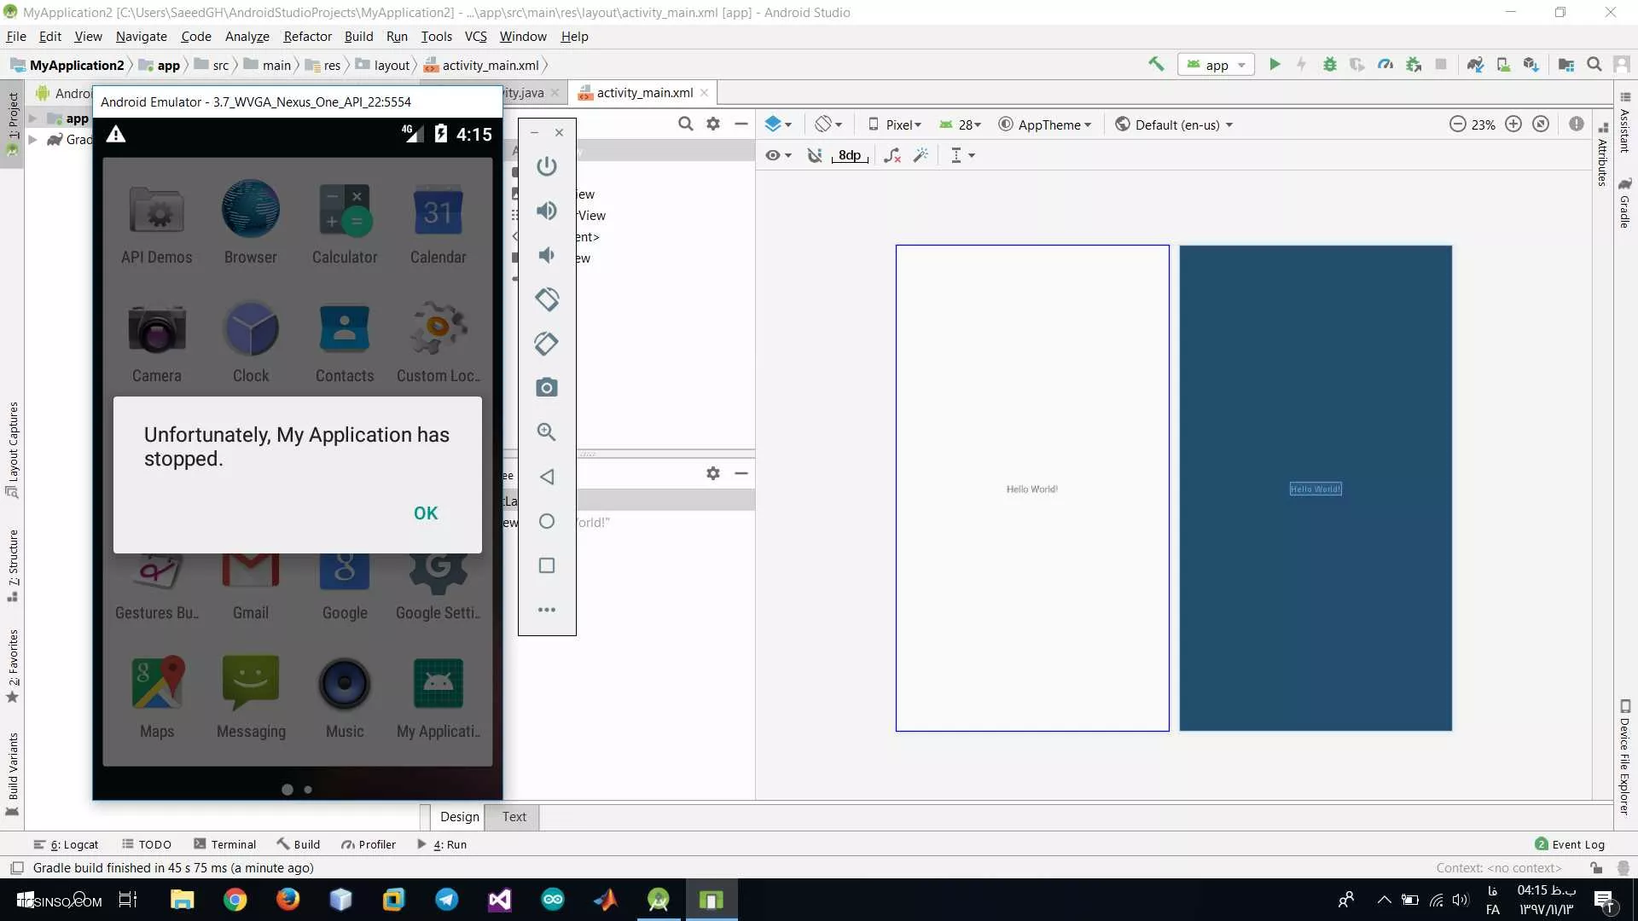Screen dimensions: 1638x921
Task: Tap the emulator Home circle button
Action: tap(547, 521)
